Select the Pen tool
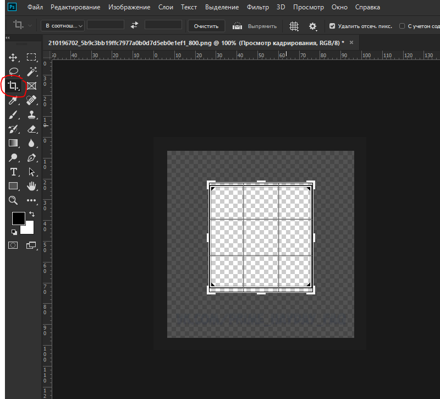Viewport: 440px width, 399px height. 31,157
